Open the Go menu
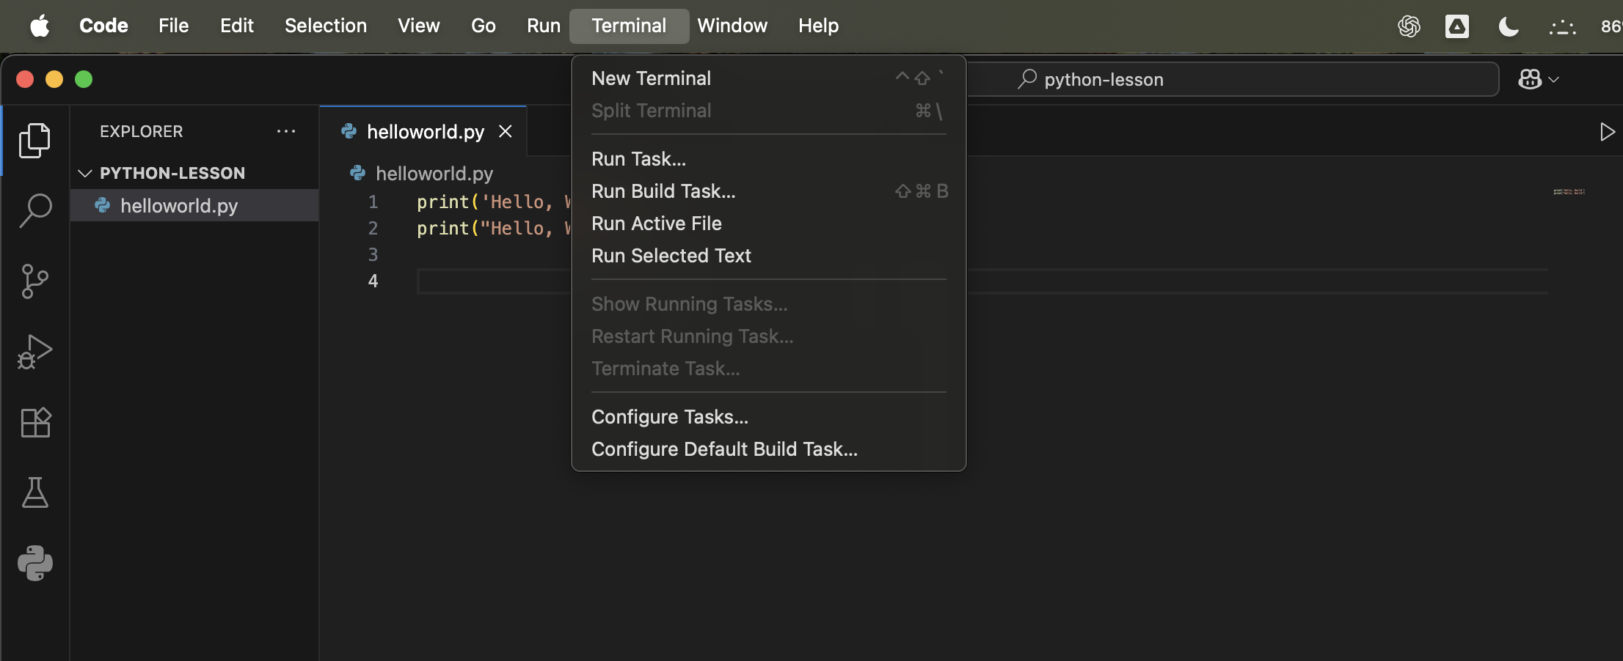Screen dimensions: 1623x661 484,26
